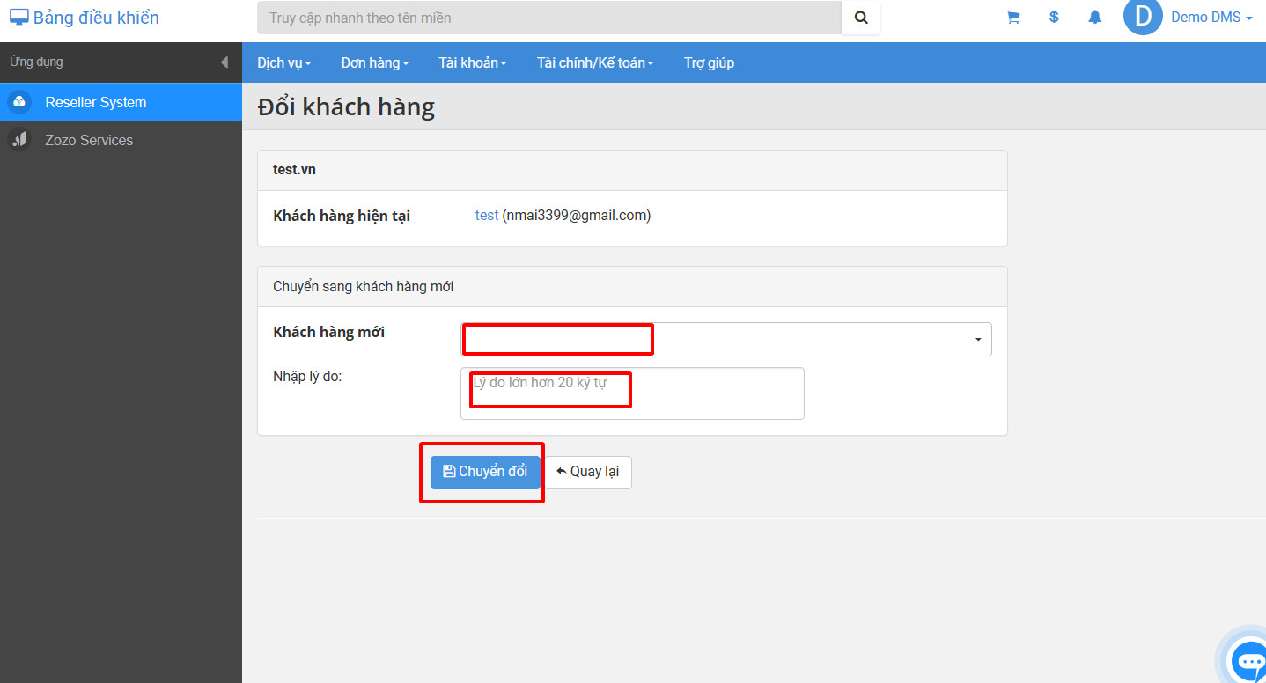Click the user avatar circle D
This screenshot has width=1266, height=683.
pos(1143,17)
